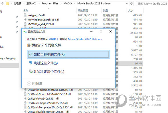Choose 跳过这些文件(S) option
Screen dimensions: 168x113
(x=44, y=63)
